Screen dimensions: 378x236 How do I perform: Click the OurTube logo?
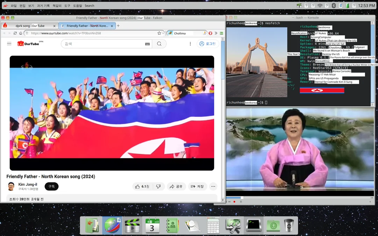[x=30, y=43]
